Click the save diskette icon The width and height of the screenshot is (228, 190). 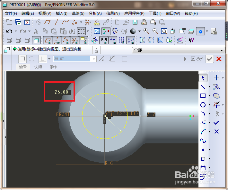(135, 22)
